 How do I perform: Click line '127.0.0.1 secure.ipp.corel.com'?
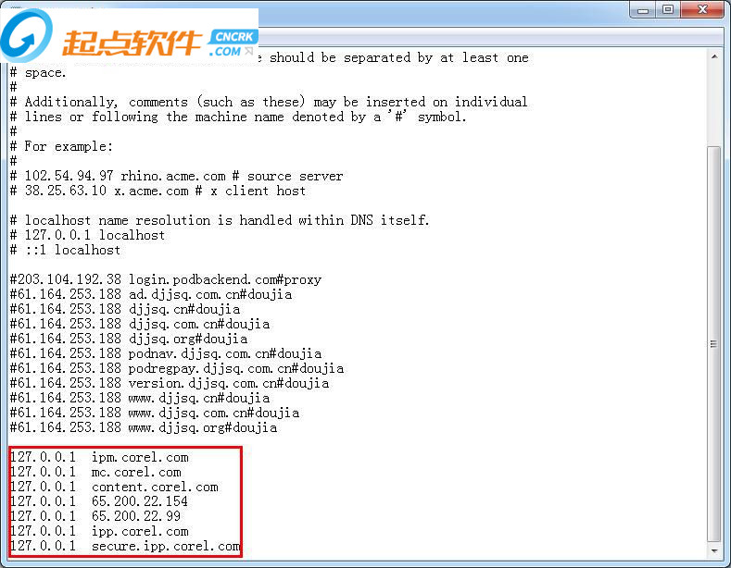point(125,546)
